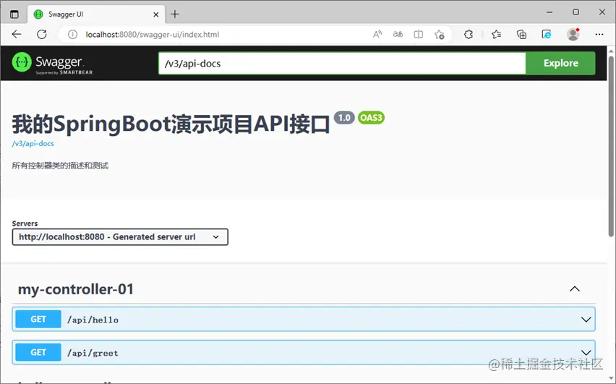
Task: Click the page vertical scrollbar
Action: [x=611, y=145]
